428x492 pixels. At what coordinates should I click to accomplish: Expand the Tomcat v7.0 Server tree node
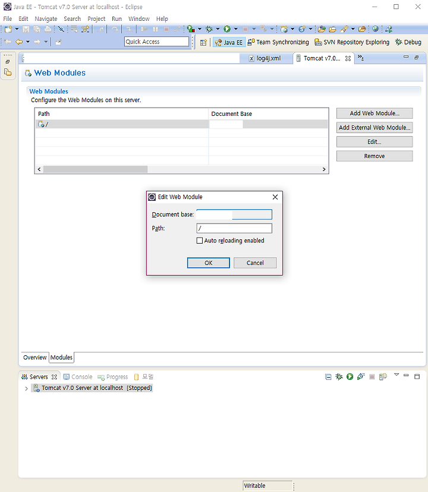click(26, 389)
